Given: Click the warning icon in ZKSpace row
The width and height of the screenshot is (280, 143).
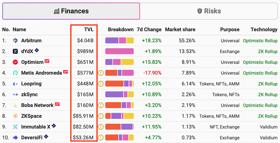Looking at the screenshot, I should tap(101, 116).
